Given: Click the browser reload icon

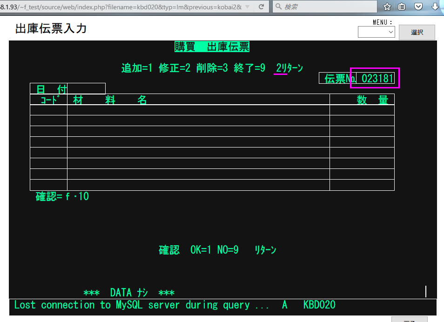Looking at the screenshot, I should tap(262, 7).
